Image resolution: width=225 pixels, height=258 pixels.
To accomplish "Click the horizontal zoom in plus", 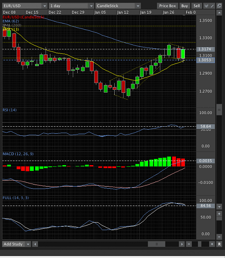I will (212, 244).
